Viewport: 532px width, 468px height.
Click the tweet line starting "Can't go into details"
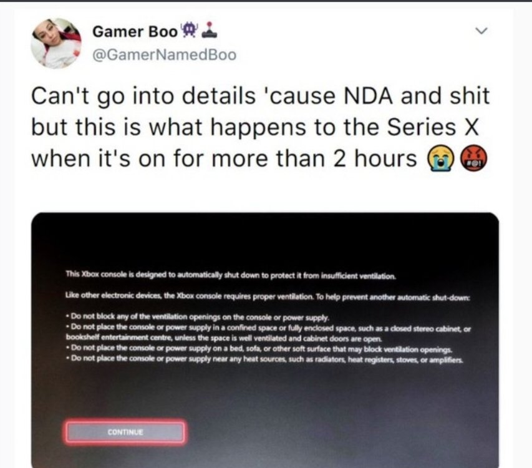point(260,96)
